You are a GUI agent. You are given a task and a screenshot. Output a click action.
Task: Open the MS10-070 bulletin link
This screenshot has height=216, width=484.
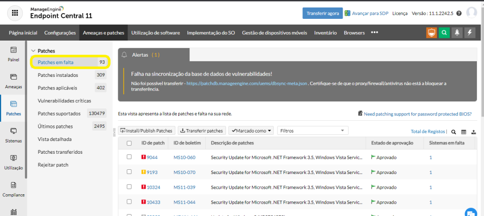click(184, 173)
